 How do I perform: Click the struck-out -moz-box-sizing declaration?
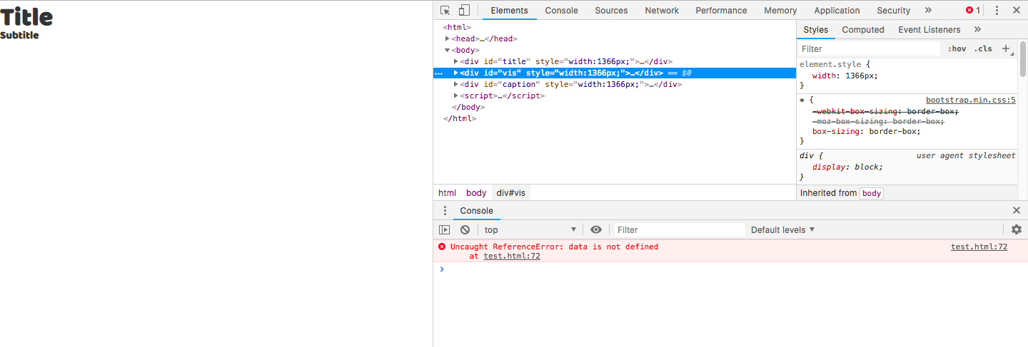(x=879, y=121)
